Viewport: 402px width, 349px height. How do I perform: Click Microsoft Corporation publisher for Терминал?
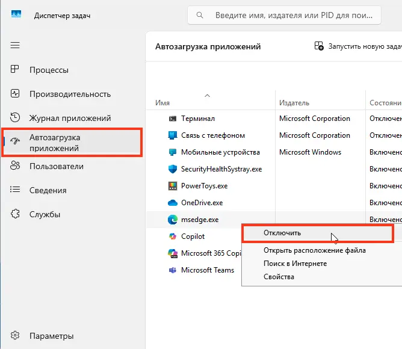point(315,119)
